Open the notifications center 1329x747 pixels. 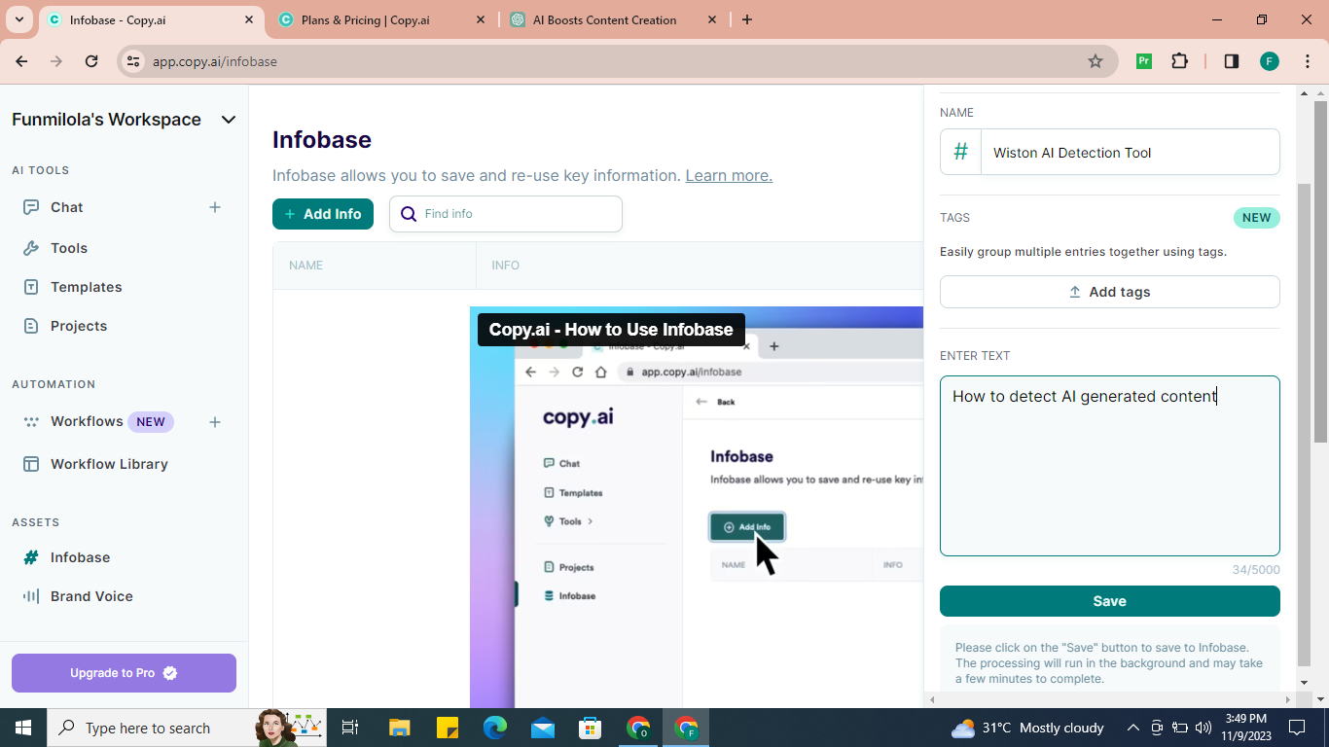(1296, 728)
